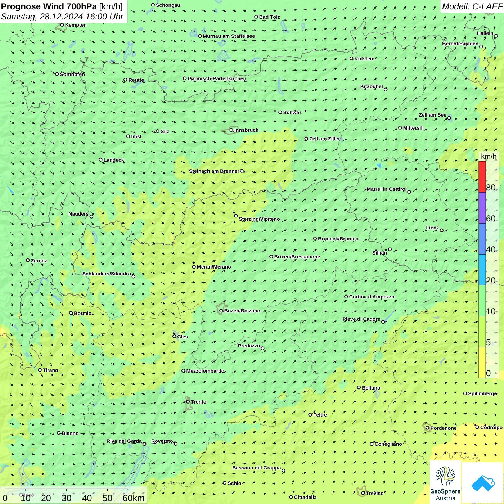
Task: Click the Hallein location dot
Action: [496, 36]
